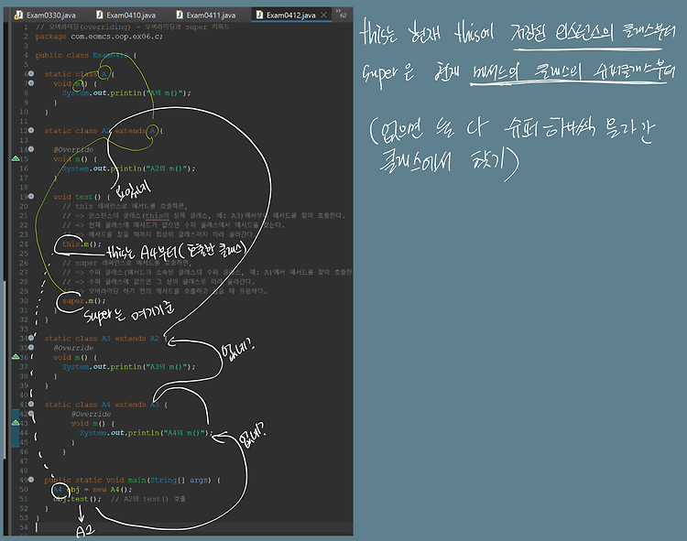The image size is (687, 541).
Task: Collapse class A4 fold marker on line 41
Action: pyautogui.click(x=31, y=404)
